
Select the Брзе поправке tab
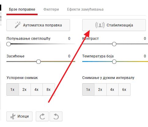(22, 9)
